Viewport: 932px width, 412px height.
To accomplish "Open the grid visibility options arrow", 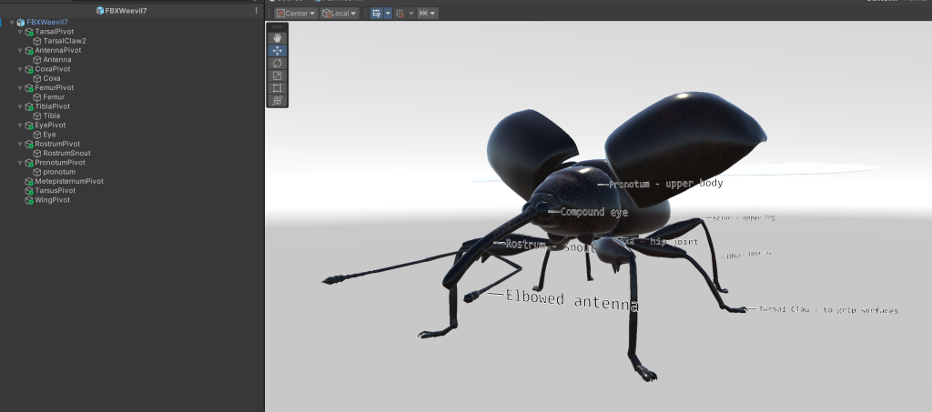I will click(x=388, y=14).
